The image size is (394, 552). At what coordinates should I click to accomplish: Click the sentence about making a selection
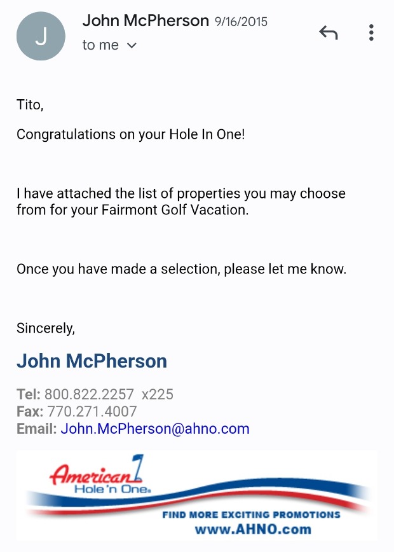point(181,269)
